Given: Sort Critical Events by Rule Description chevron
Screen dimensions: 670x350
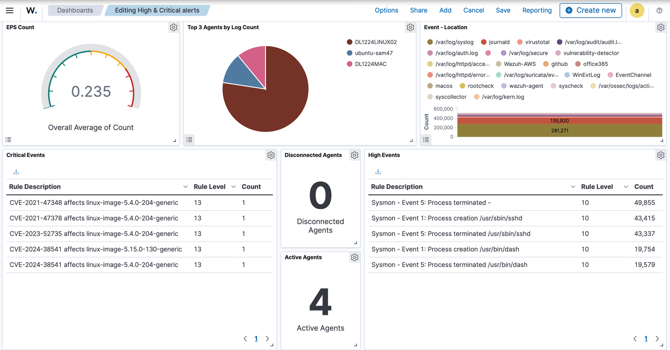Looking at the screenshot, I should pos(185,187).
